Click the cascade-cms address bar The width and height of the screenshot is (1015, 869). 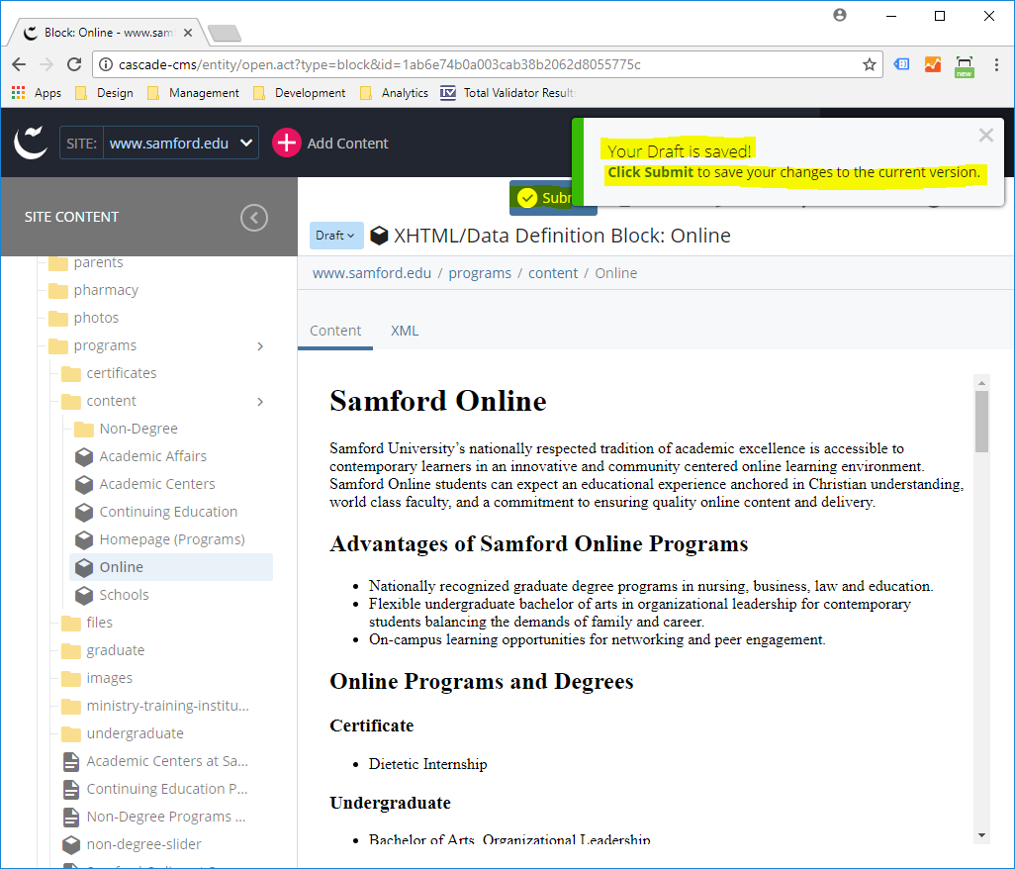[x=486, y=64]
